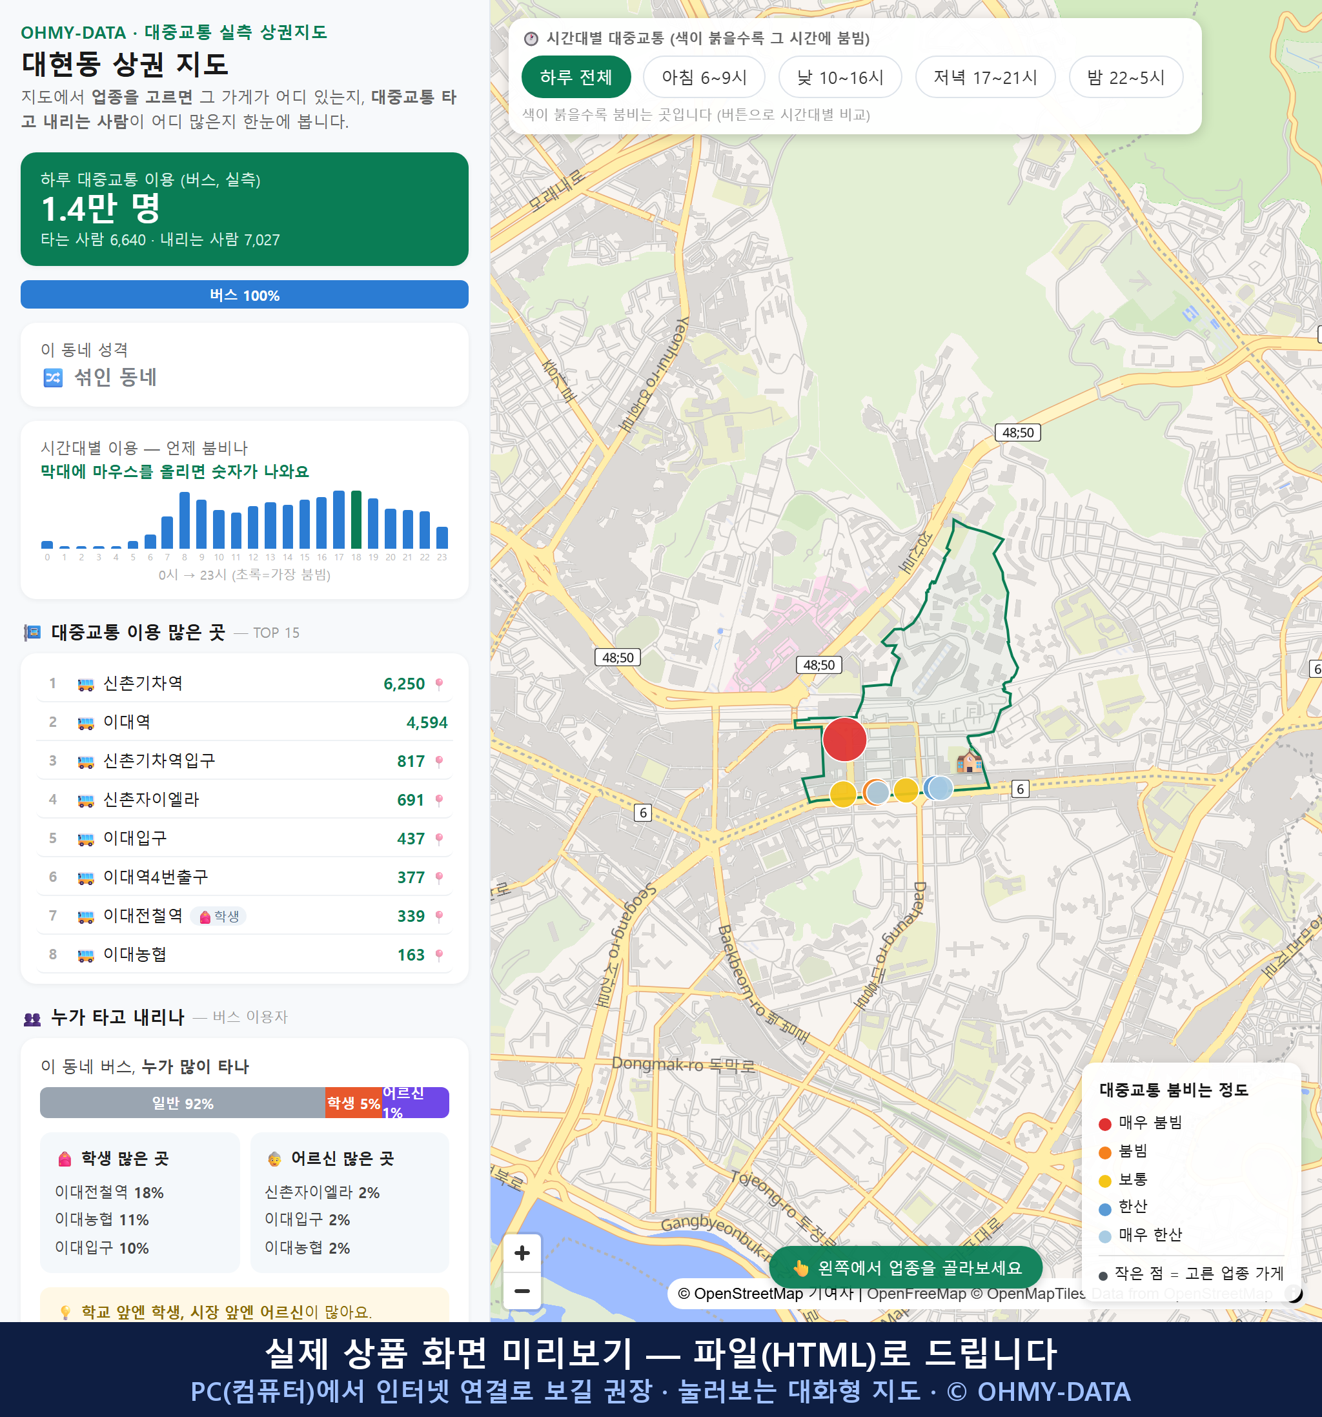
Task: Click the 왼쪽에서 업종을 골라보세요 banner
Action: tap(905, 1267)
